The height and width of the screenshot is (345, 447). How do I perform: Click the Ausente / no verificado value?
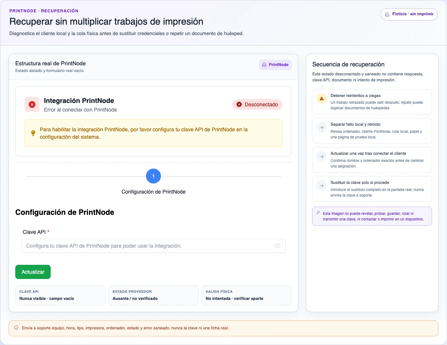click(135, 298)
